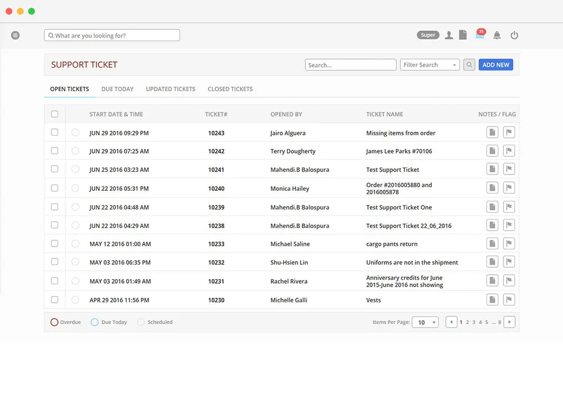Screen dimensions: 563x394
Task: Run search with the magnifier icon
Action: click(x=469, y=64)
